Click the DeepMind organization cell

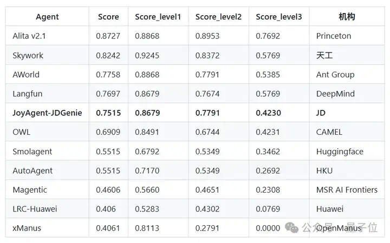click(335, 94)
